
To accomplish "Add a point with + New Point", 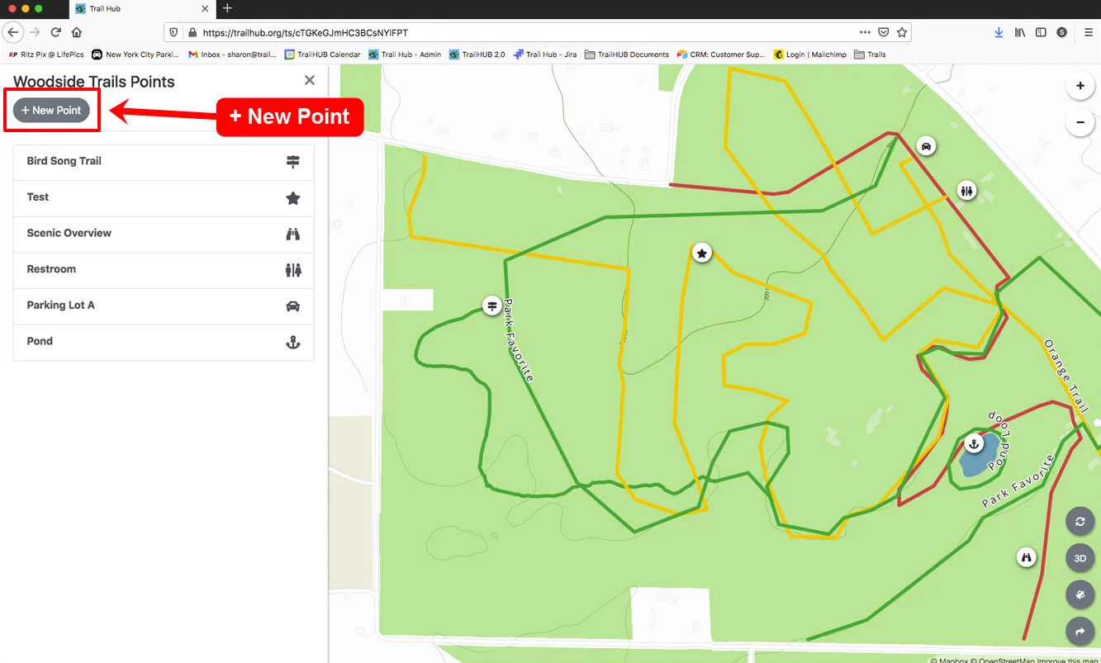I will [51, 110].
